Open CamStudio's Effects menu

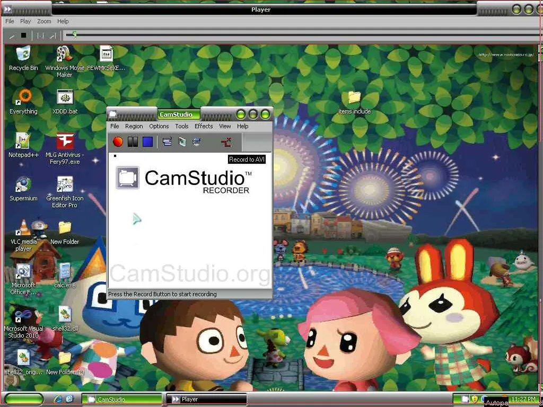[x=204, y=126]
